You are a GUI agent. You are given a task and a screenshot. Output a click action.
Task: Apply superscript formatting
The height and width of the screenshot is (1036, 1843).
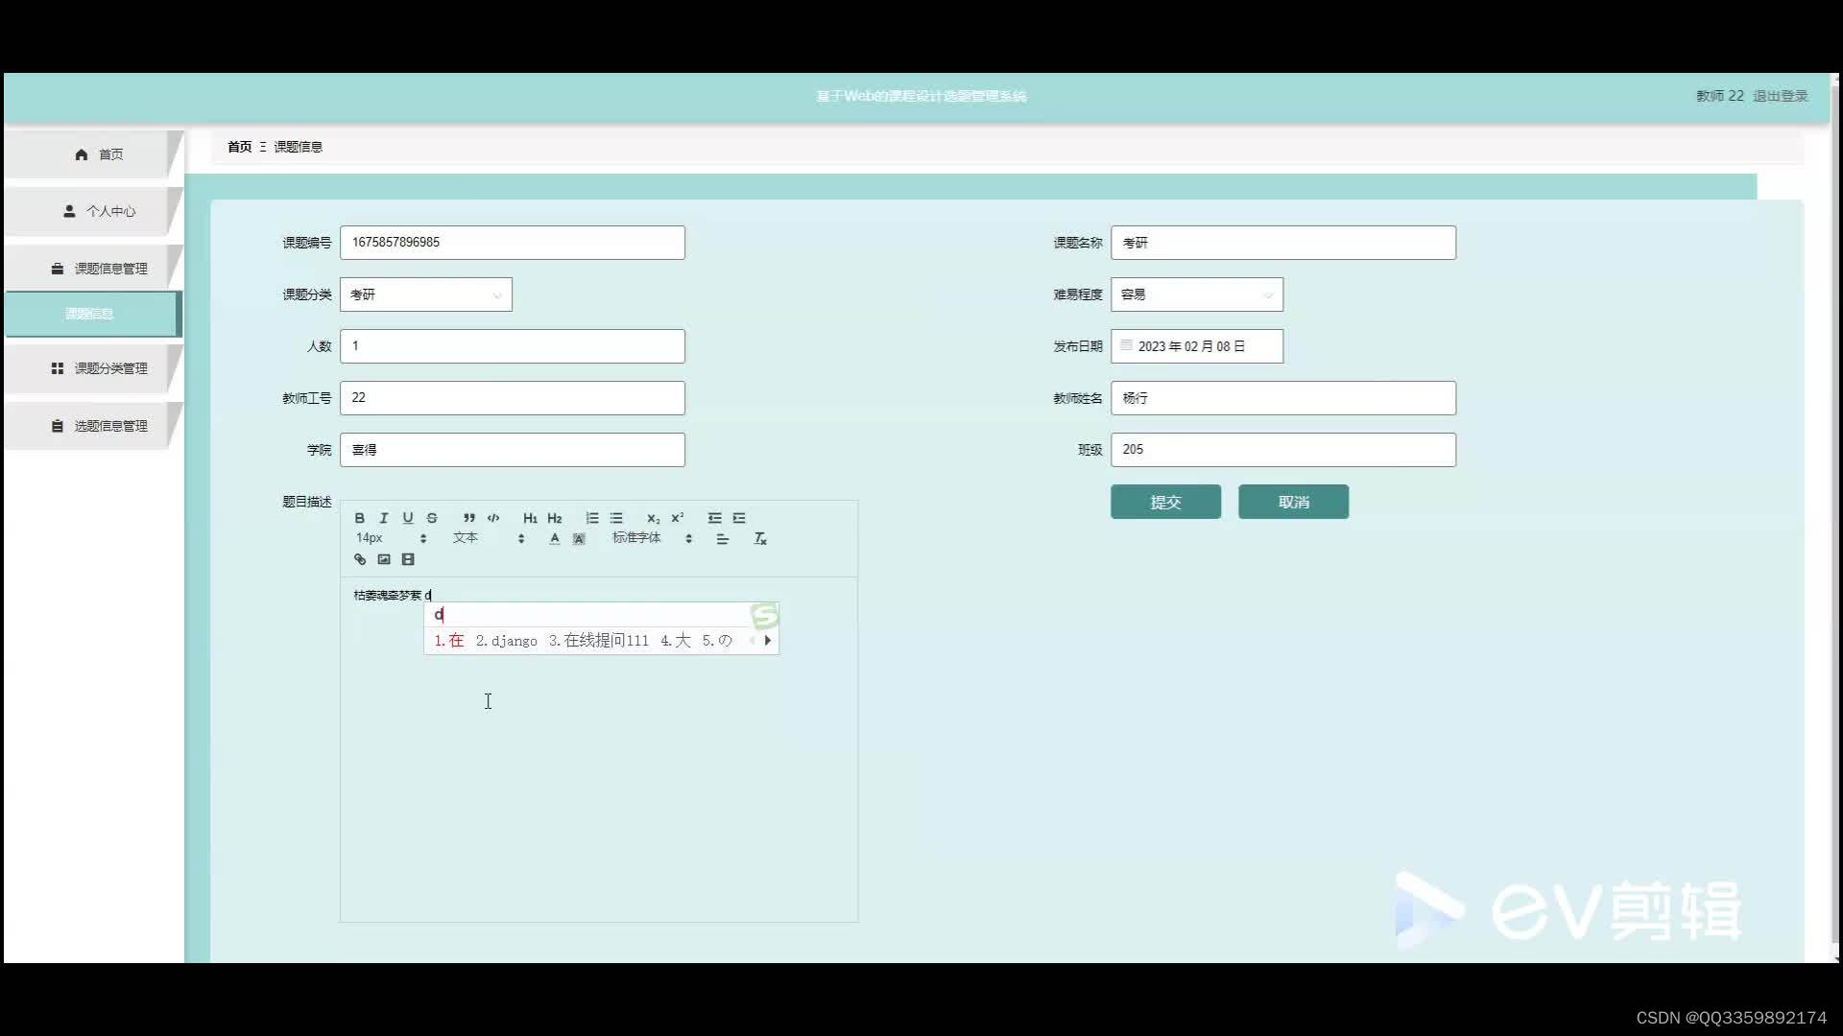tap(678, 518)
